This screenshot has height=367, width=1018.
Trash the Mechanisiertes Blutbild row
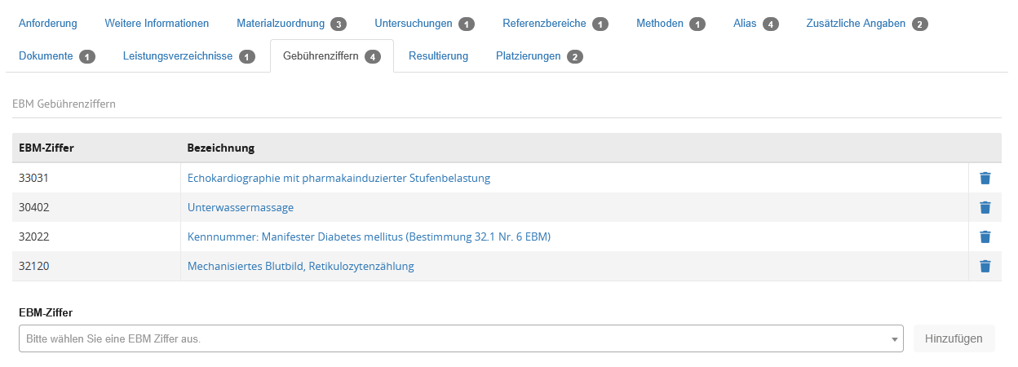(x=985, y=266)
